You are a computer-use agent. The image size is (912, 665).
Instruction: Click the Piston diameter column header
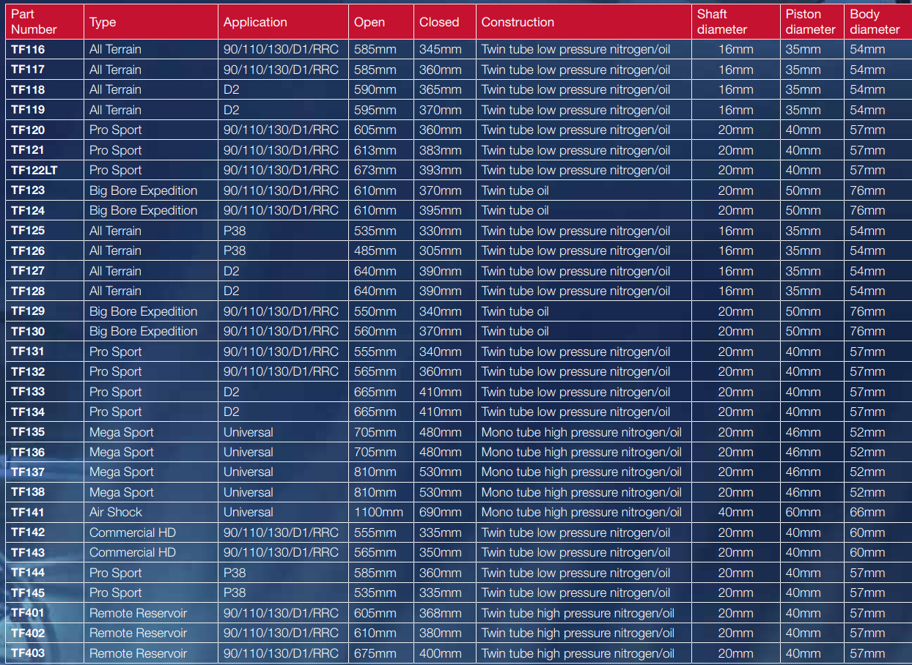[811, 22]
